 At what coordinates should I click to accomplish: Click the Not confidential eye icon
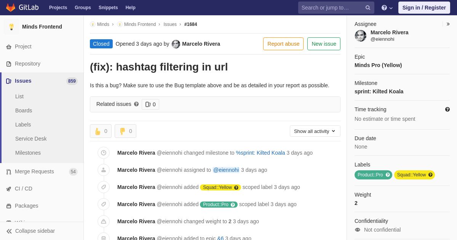[x=358, y=230]
